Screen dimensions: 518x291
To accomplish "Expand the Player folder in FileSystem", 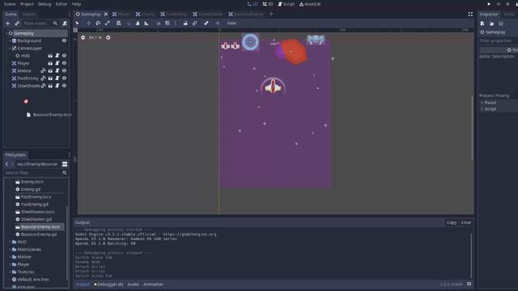I will click(x=10, y=264).
